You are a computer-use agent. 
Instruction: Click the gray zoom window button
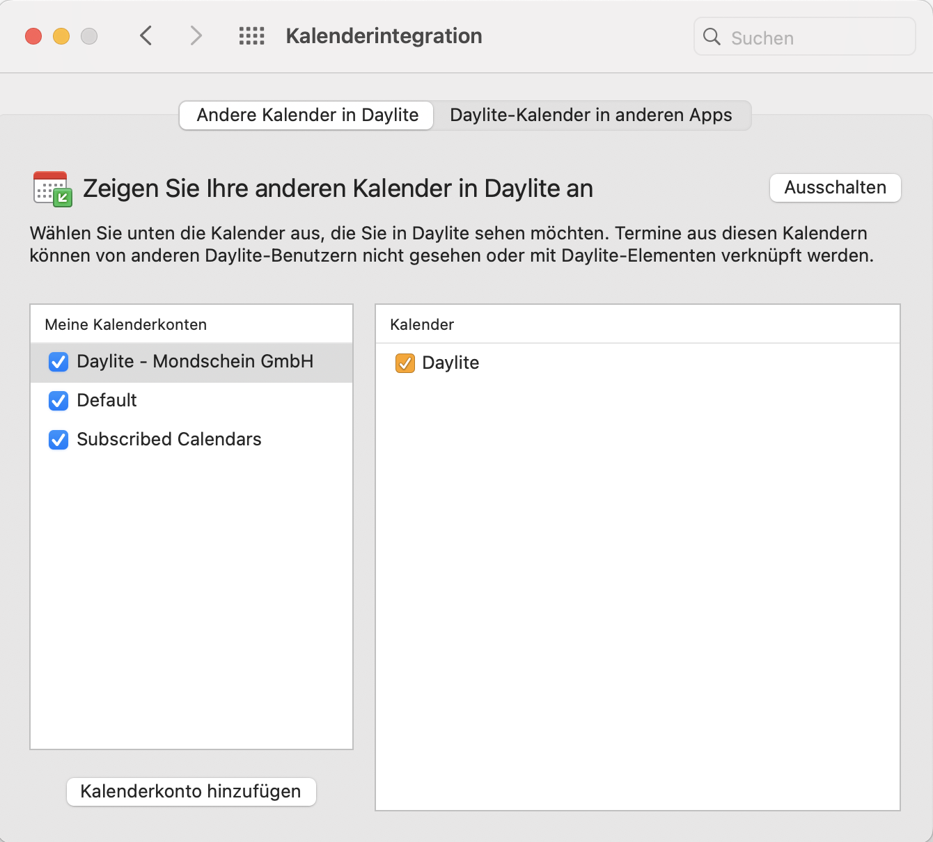click(89, 36)
